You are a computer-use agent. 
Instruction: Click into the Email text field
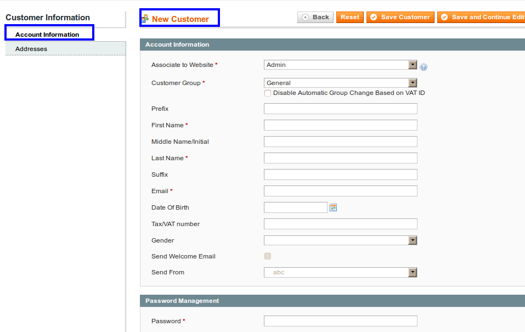(340, 191)
